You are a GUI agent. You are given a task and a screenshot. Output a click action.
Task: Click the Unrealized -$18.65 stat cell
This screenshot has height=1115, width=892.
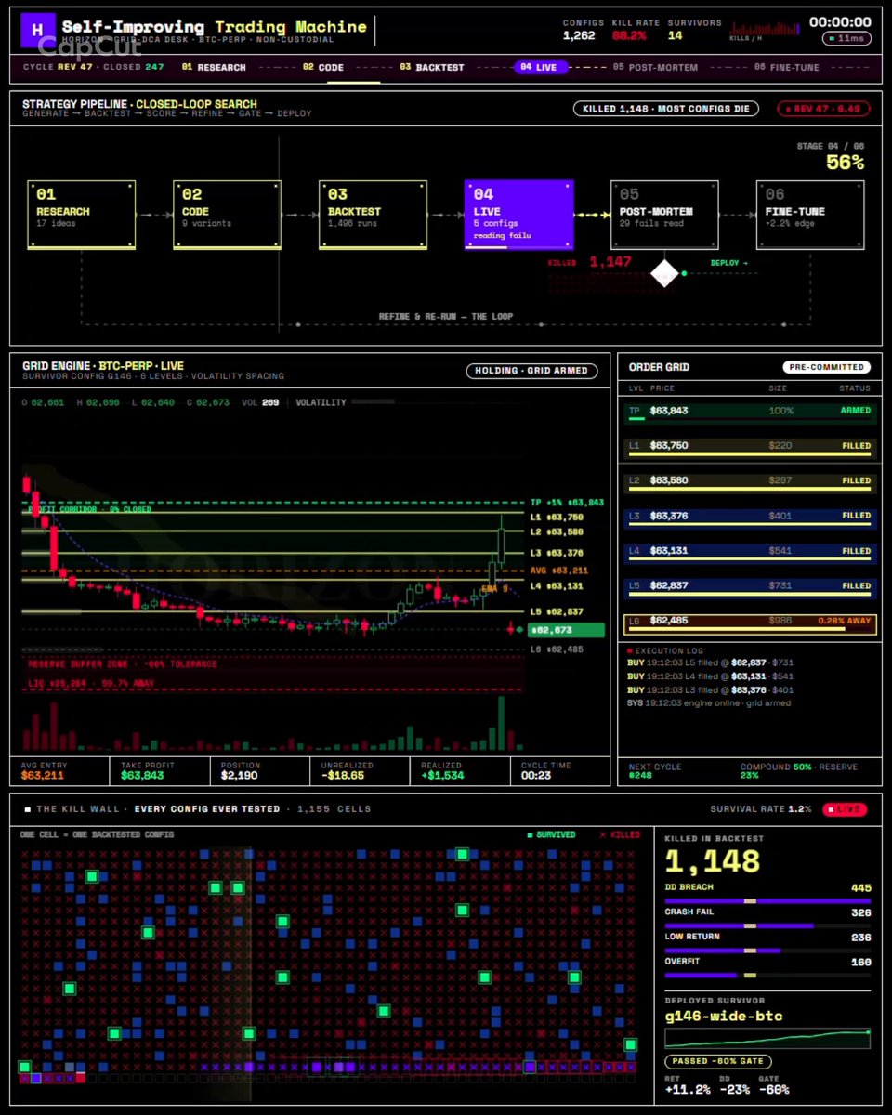359,770
